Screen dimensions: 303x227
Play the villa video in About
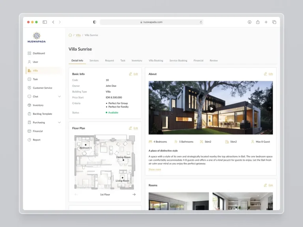211,108
